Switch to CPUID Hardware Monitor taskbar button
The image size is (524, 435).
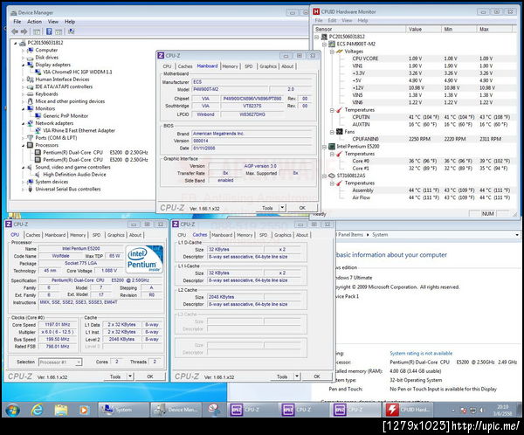[x=409, y=410]
